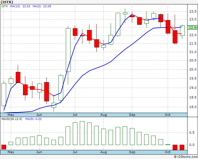The height and width of the screenshot is (159, 198).
Task: Click Sep on the price chart axis
Action: click(132, 115)
